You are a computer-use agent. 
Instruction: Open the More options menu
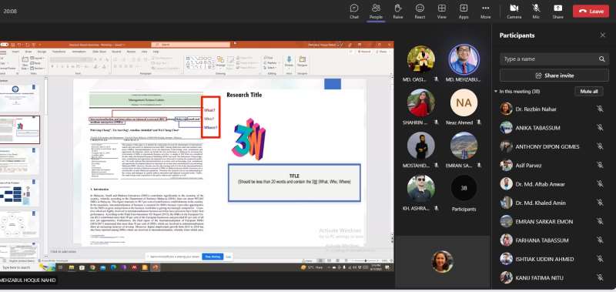click(x=486, y=12)
